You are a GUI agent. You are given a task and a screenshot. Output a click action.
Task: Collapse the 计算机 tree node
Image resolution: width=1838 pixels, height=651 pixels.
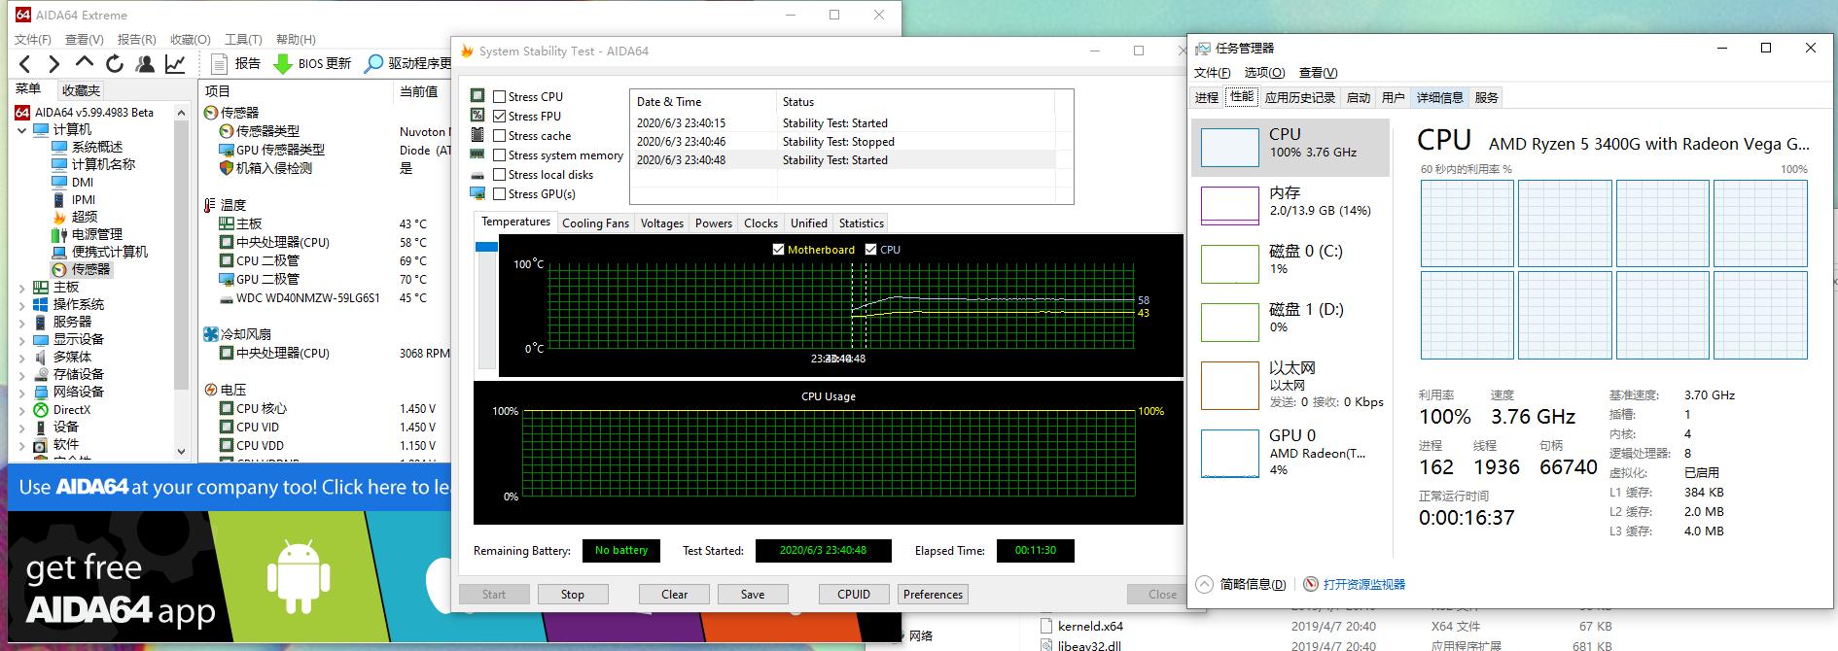pos(22,129)
